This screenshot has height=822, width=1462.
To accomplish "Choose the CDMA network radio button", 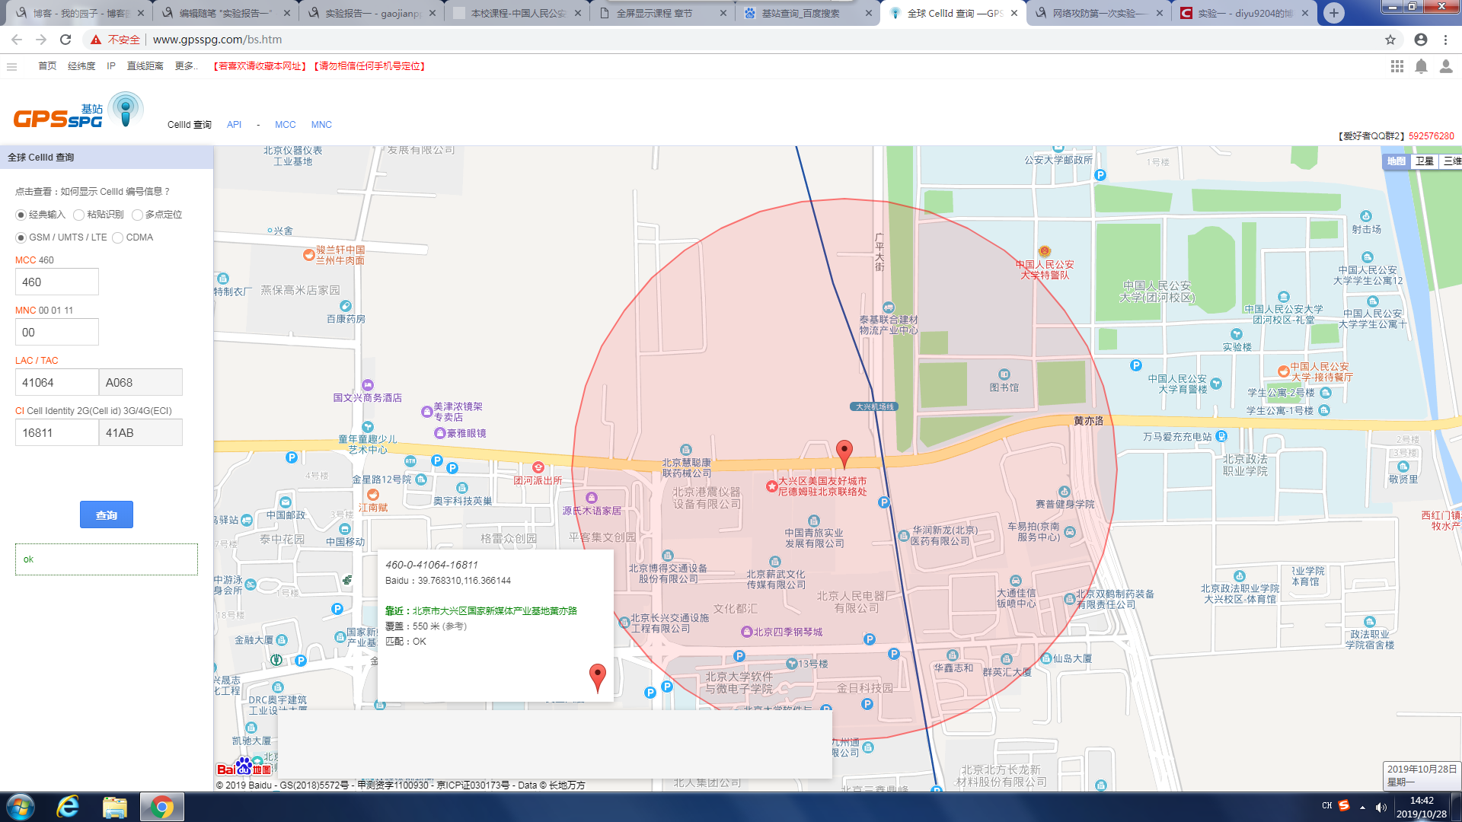I will tap(118, 237).
